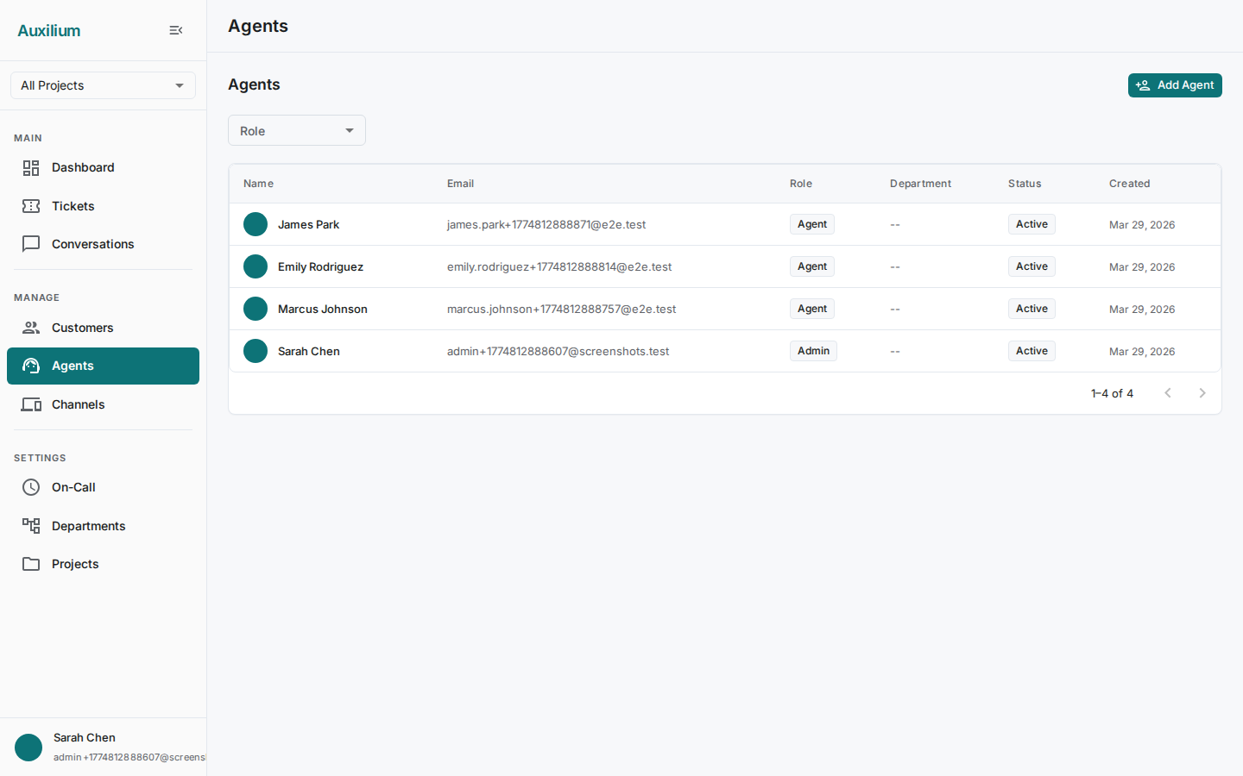Click the Customers people icon
The width and height of the screenshot is (1243, 776).
(31, 328)
